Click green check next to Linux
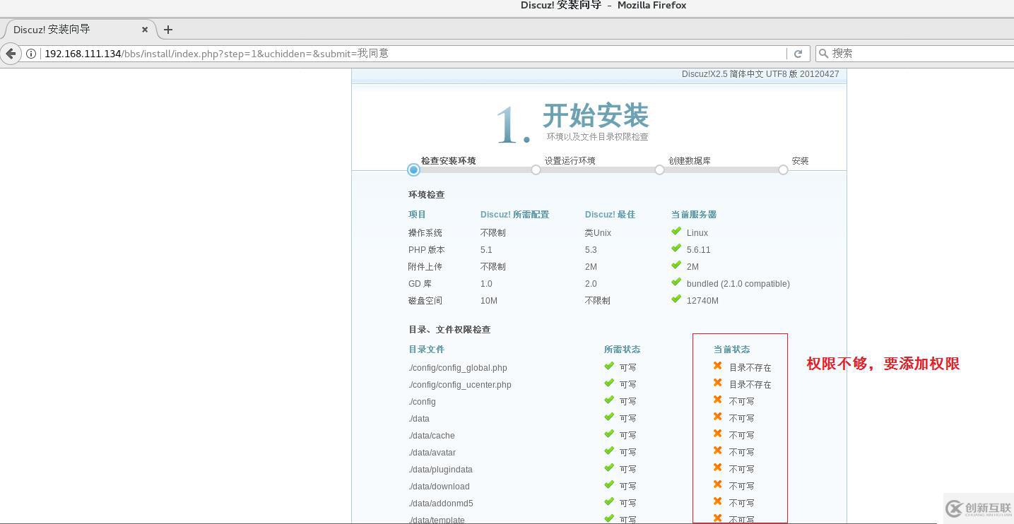 [676, 232]
